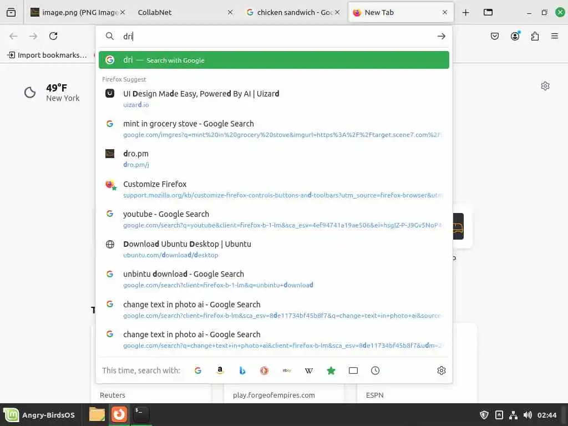Click Import bookmarks button
Viewport: 568px width, 426px height.
47,55
